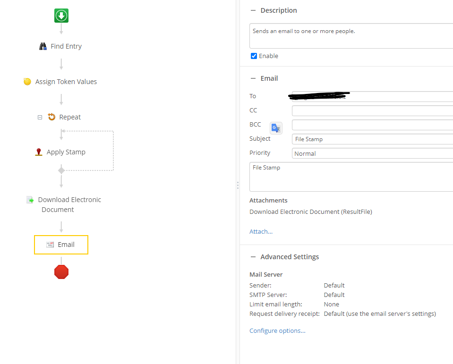Collapse the Repeat activity branch
This screenshot has height=364, width=453.
40,117
